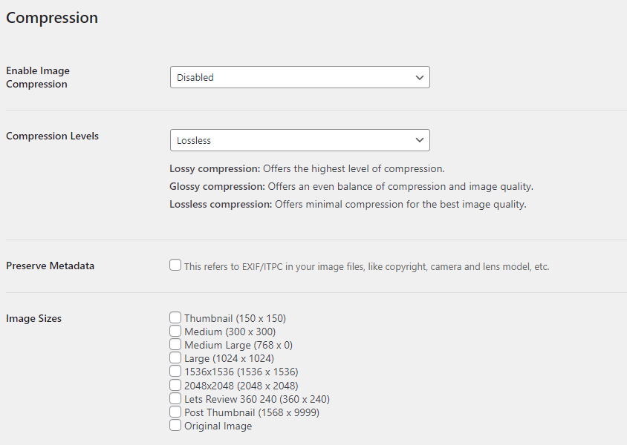Screen dimensions: 627x445
Task: Select the Medium Large (768 x 0) checkbox
Action: click(x=175, y=345)
